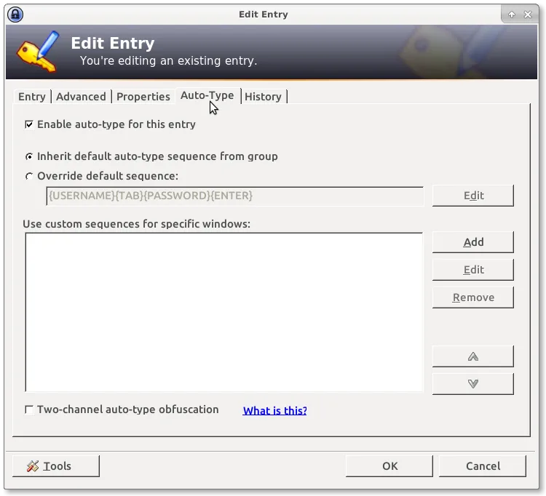Click the roll-up window arrow icon
546x496 pixels.
click(x=511, y=15)
